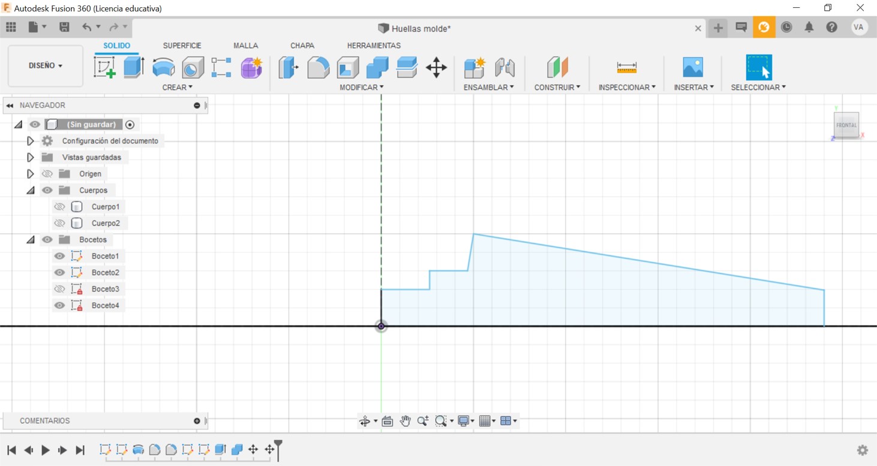Collapse the Bocetos folder
This screenshot has height=466, width=877.
coord(30,239)
